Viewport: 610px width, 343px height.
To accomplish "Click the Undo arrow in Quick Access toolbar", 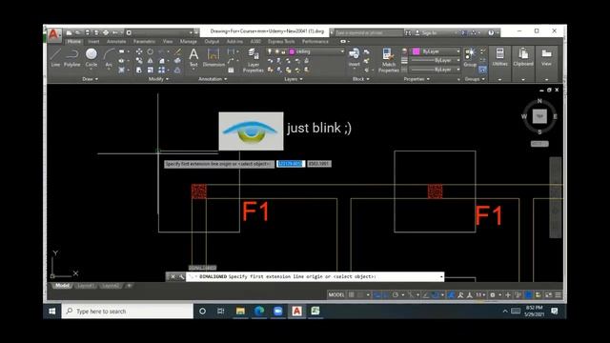I will [115, 32].
